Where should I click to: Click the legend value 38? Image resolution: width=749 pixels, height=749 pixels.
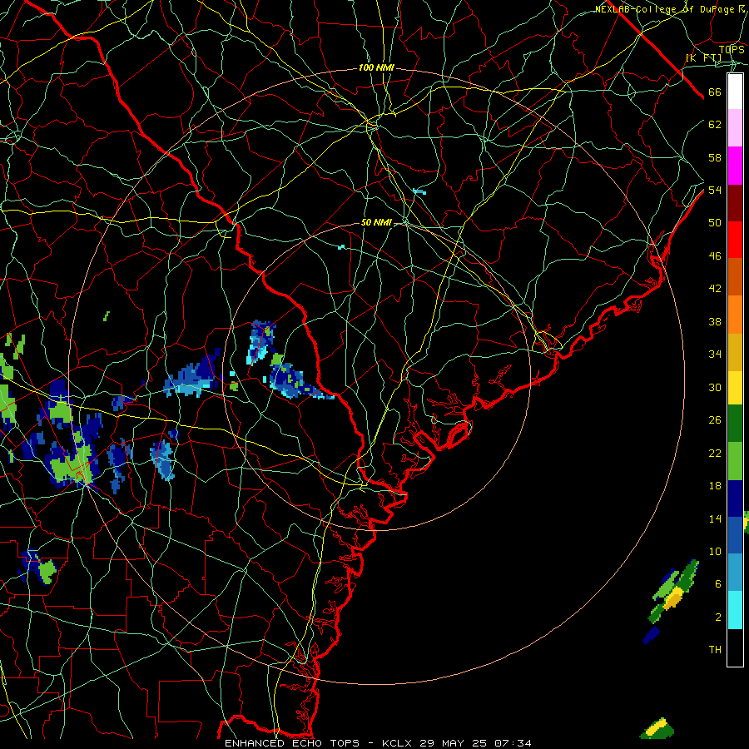click(x=715, y=321)
